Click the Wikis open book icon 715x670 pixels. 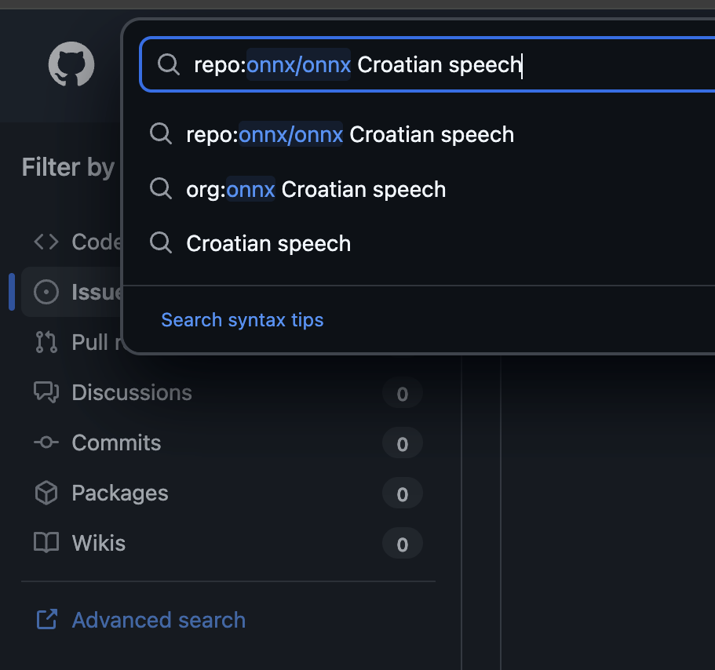pyautogui.click(x=46, y=543)
